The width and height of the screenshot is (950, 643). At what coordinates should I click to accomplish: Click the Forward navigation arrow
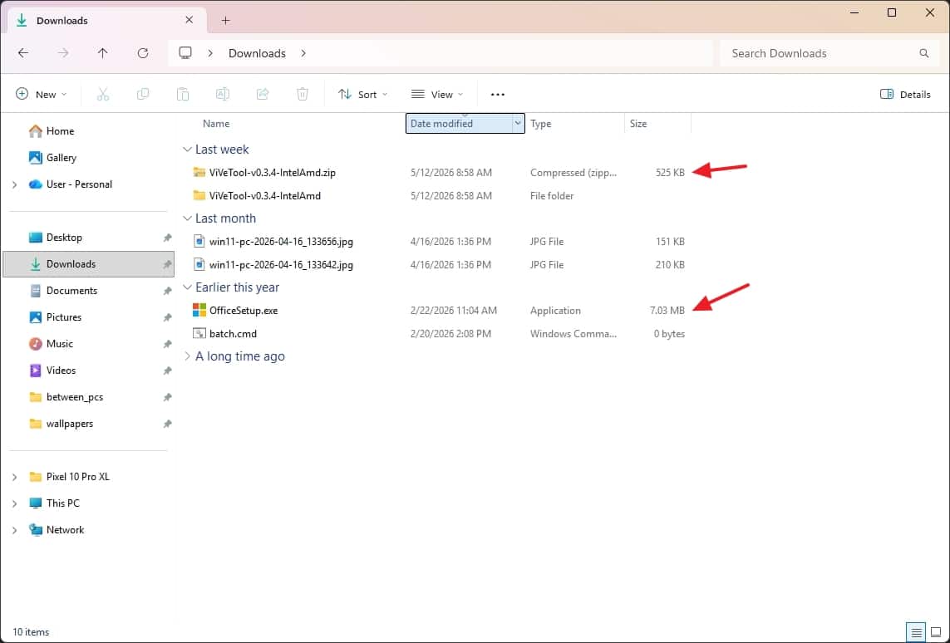click(x=63, y=53)
